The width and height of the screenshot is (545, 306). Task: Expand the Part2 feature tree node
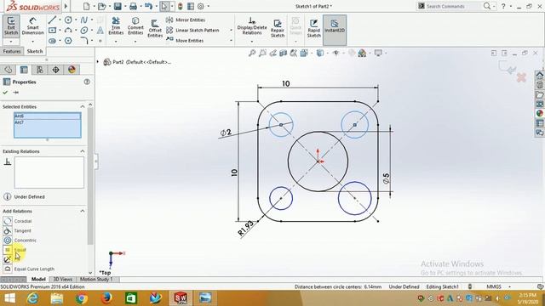click(98, 62)
